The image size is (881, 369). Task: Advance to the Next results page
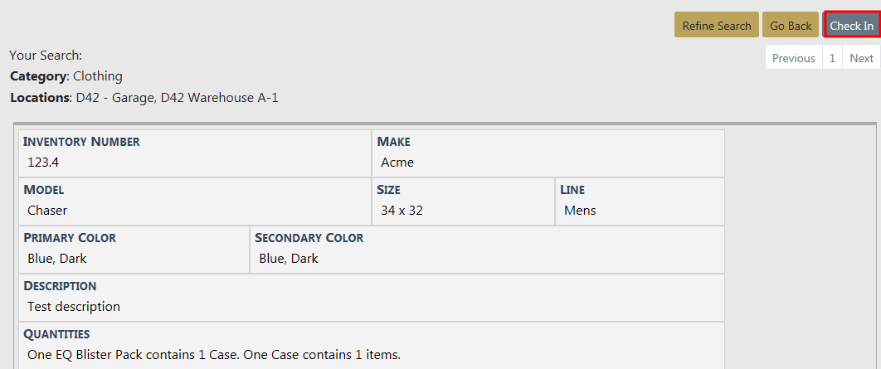pyautogui.click(x=861, y=57)
